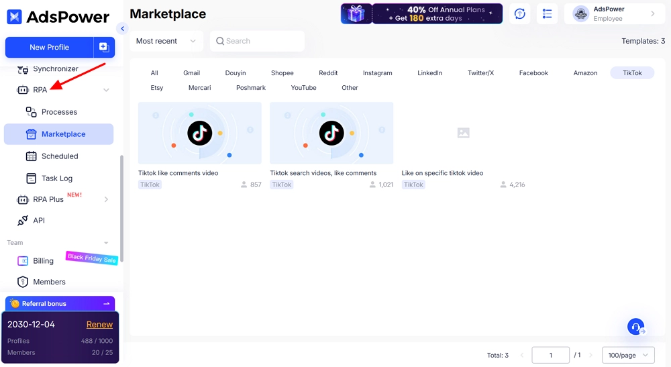Go to the previous page arrow
The width and height of the screenshot is (671, 367).
point(522,355)
